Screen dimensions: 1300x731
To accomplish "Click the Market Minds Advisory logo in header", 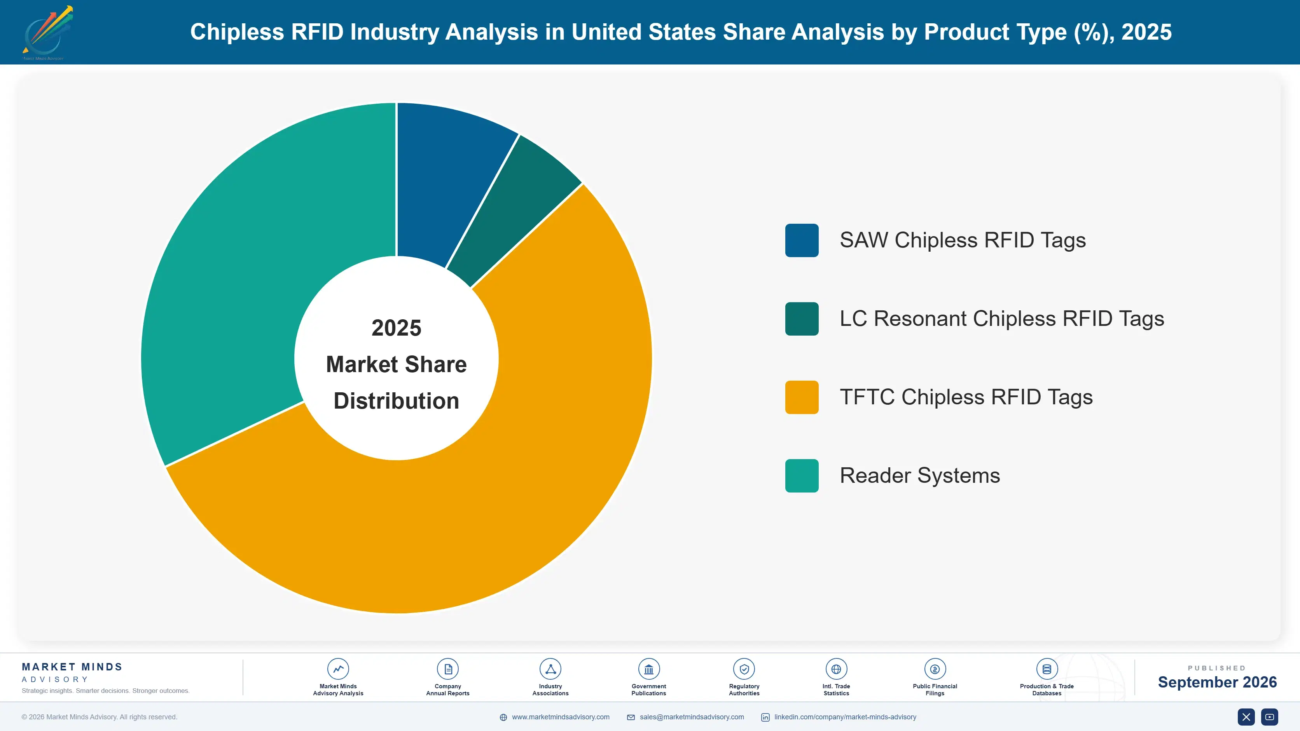I will 48,33.
